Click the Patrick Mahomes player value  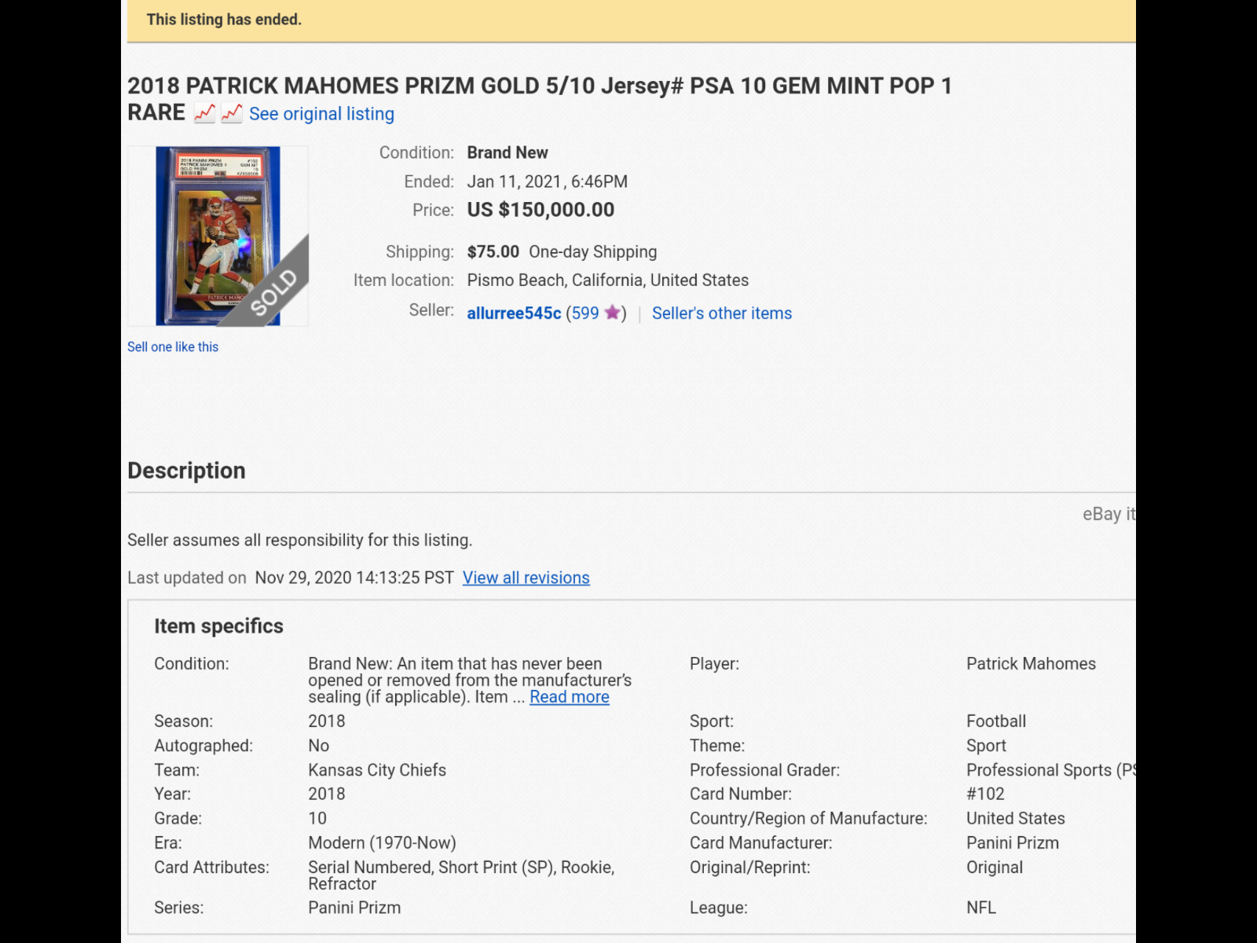point(1031,663)
